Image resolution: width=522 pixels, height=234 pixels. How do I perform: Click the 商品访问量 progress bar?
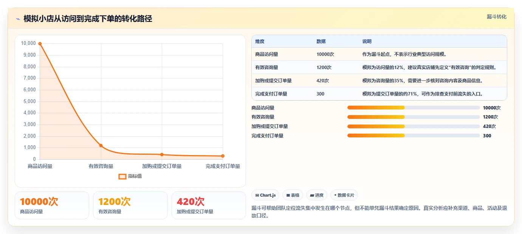414,108
